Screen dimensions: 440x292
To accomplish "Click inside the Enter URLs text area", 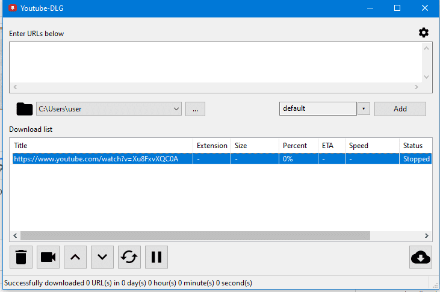I will coord(215,63).
